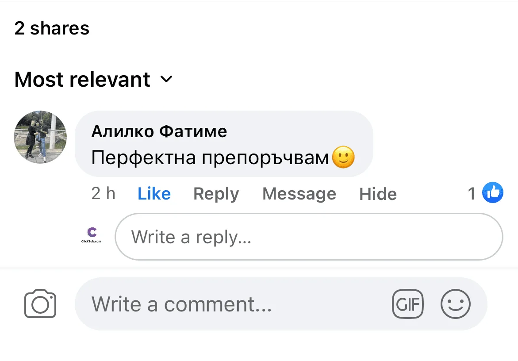The height and width of the screenshot is (361, 518).
Task: Focus the "Write a reply..." field
Action: click(x=308, y=237)
